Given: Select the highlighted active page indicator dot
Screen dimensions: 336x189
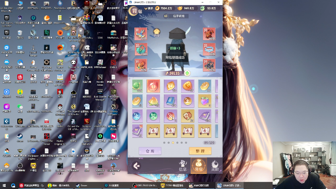Looking at the screenshot, I should tap(173, 142).
